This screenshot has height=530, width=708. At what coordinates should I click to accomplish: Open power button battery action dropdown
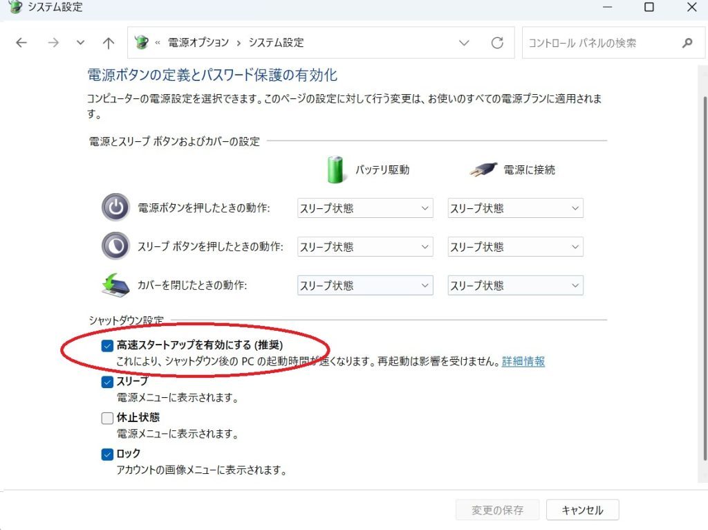[x=365, y=208]
